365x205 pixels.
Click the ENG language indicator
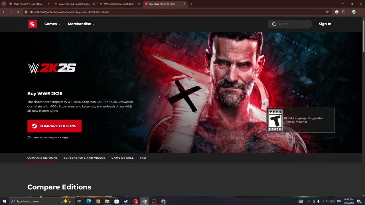(339, 201)
